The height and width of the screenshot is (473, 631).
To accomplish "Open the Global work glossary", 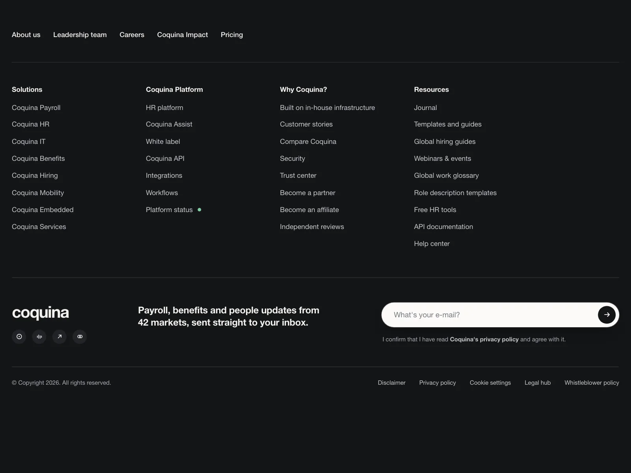I will tap(446, 175).
